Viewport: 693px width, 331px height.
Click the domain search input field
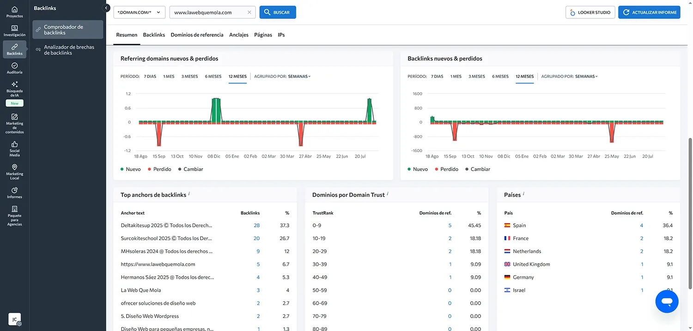[x=208, y=12]
